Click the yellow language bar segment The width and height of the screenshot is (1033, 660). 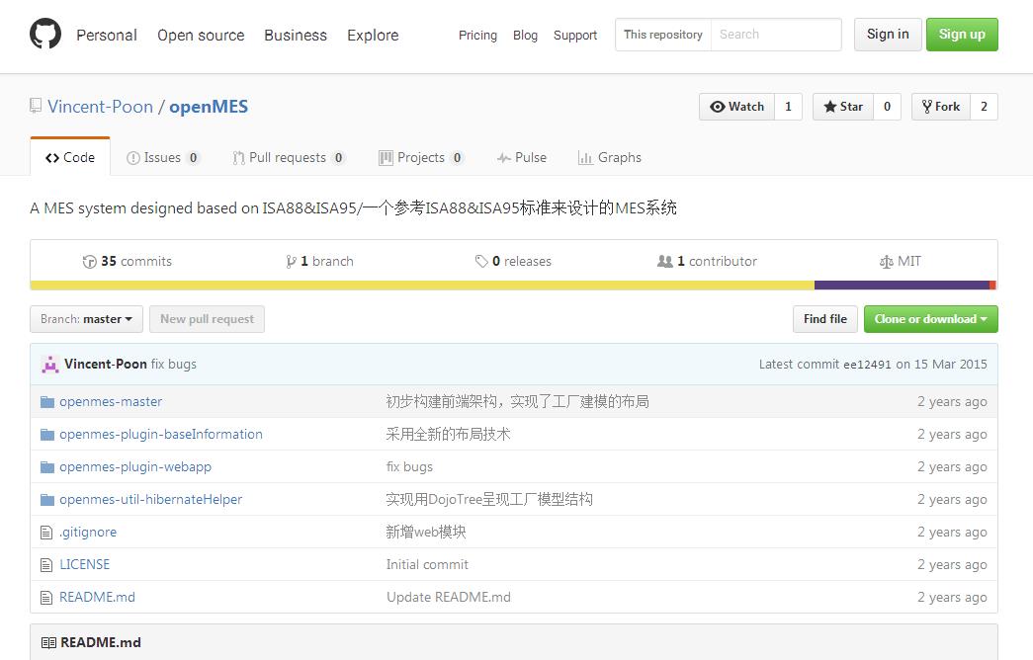422,286
